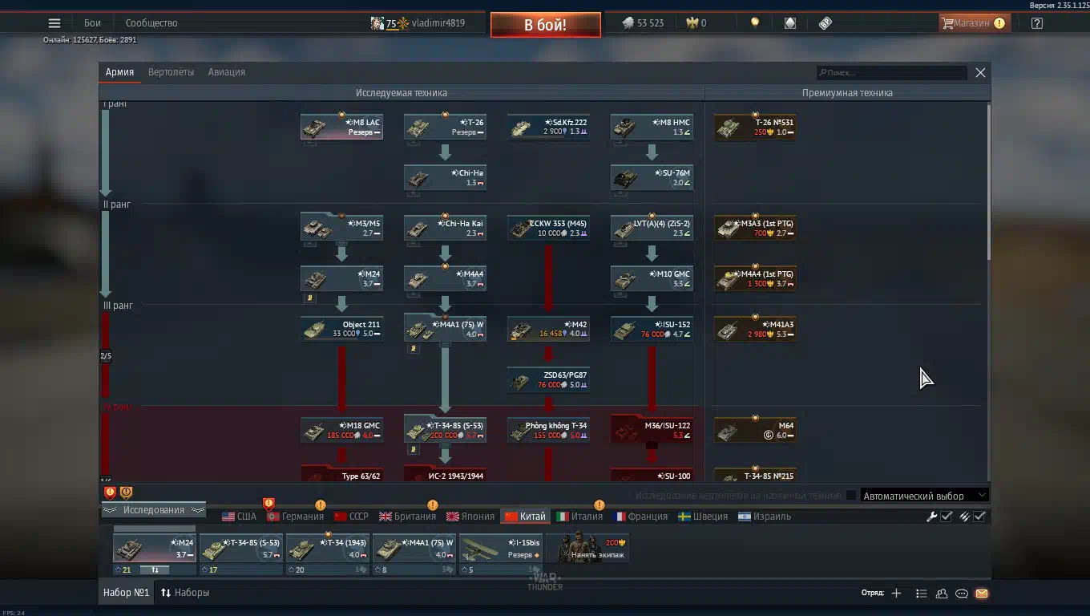
Task: Add a squad member with plus icon
Action: 896,594
